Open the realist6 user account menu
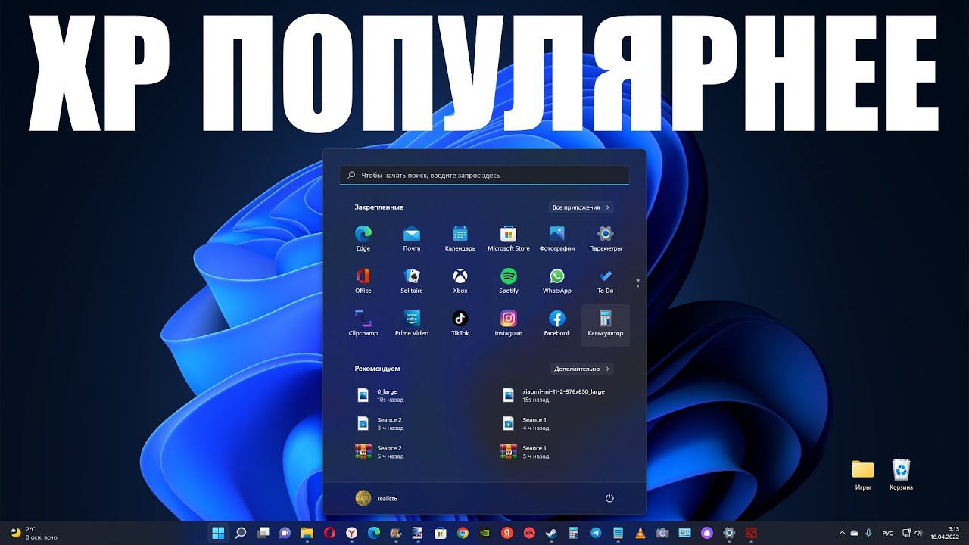This screenshot has width=969, height=545. (x=376, y=498)
